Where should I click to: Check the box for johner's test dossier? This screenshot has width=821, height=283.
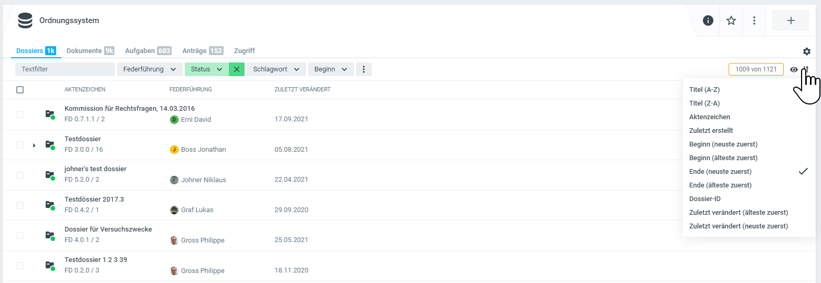coord(20,175)
